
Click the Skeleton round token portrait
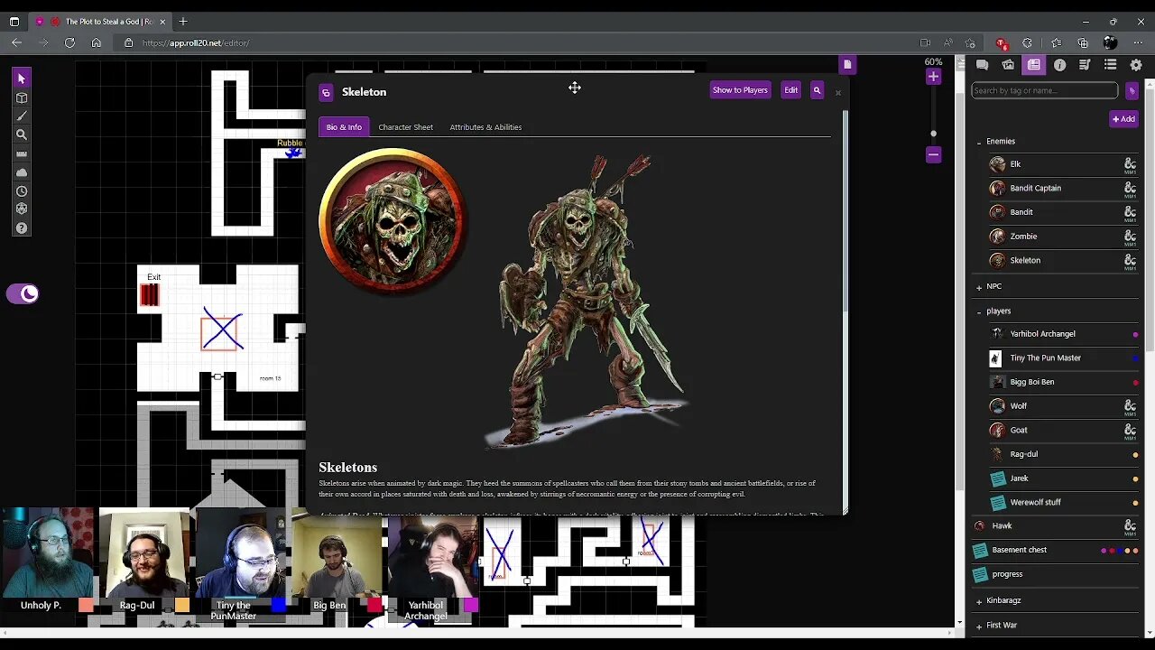392,221
